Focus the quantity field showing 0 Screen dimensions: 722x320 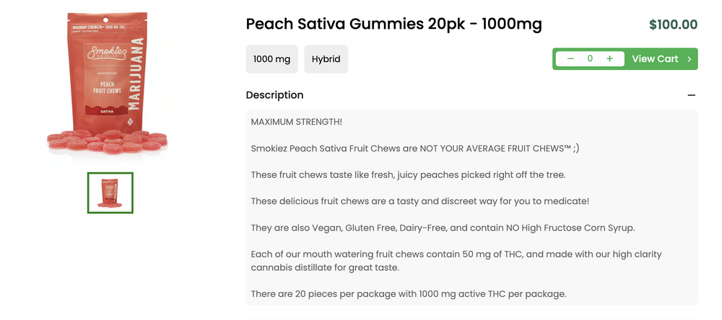pos(590,59)
